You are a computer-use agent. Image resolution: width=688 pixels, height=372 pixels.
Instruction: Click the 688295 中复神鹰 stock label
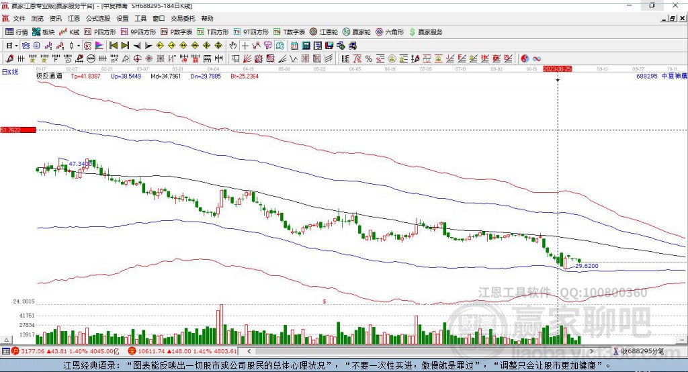point(661,76)
